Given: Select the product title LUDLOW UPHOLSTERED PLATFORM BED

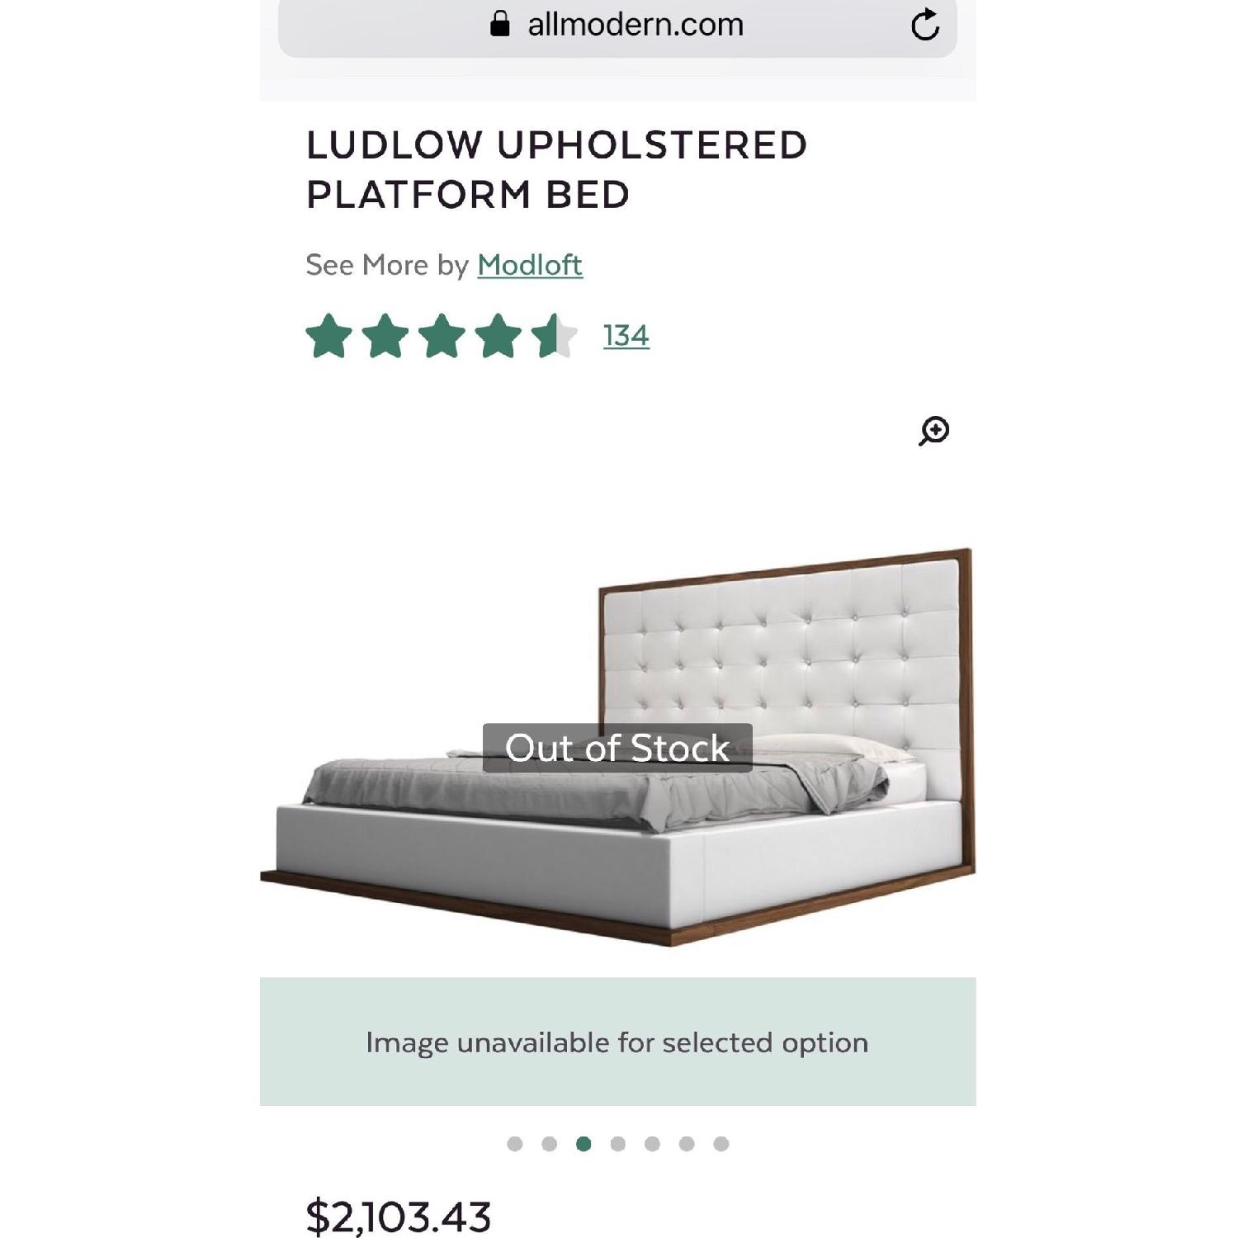Looking at the screenshot, I should tap(558, 168).
